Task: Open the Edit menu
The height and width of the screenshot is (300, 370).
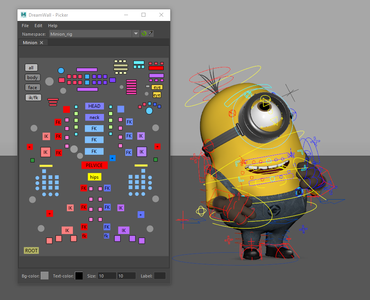Action: [x=38, y=26]
